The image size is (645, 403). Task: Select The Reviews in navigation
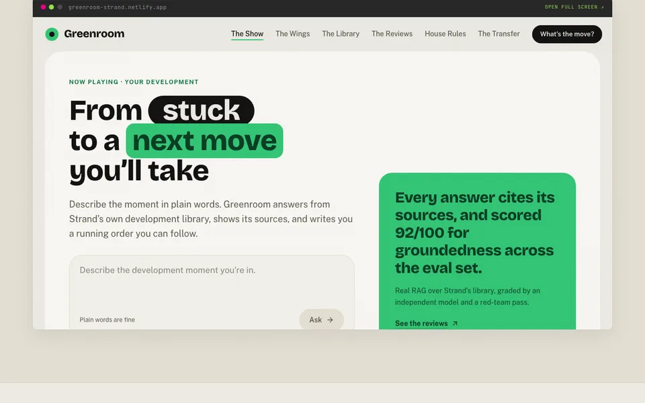click(x=392, y=34)
